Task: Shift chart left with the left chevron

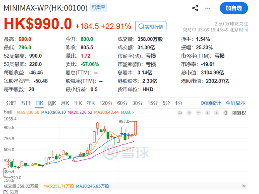Action: pos(208,113)
